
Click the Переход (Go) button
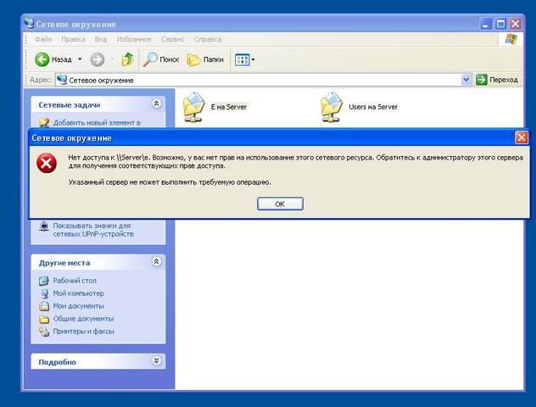[496, 80]
